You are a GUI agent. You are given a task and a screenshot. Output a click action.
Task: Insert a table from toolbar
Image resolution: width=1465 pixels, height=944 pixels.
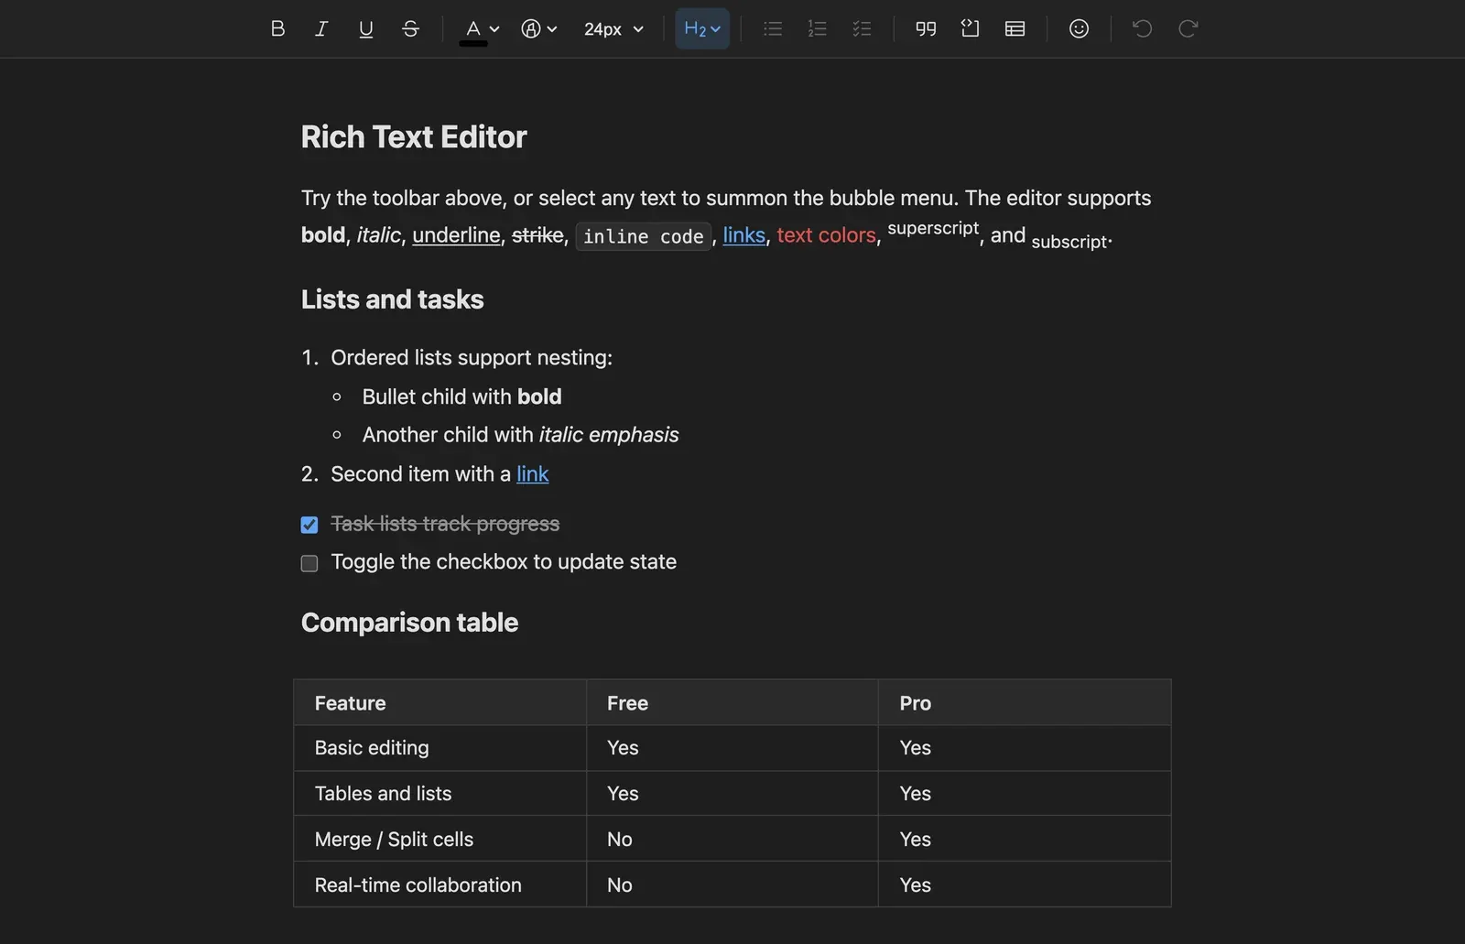[x=1015, y=28]
